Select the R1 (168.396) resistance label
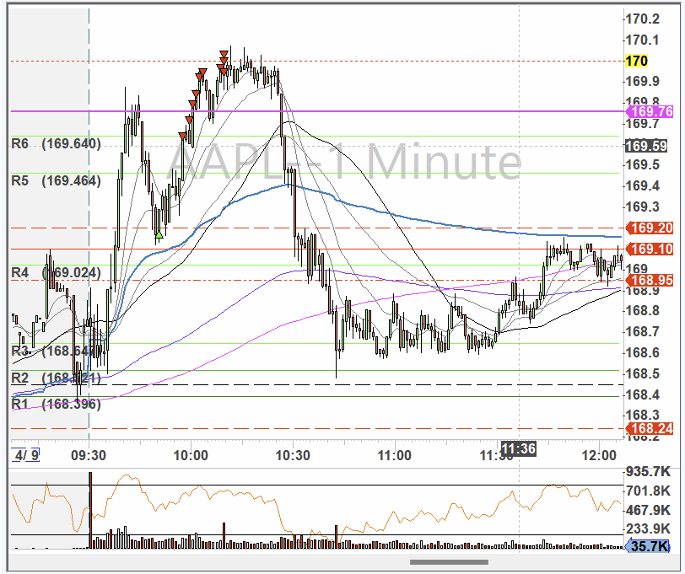 pyautogui.click(x=56, y=405)
